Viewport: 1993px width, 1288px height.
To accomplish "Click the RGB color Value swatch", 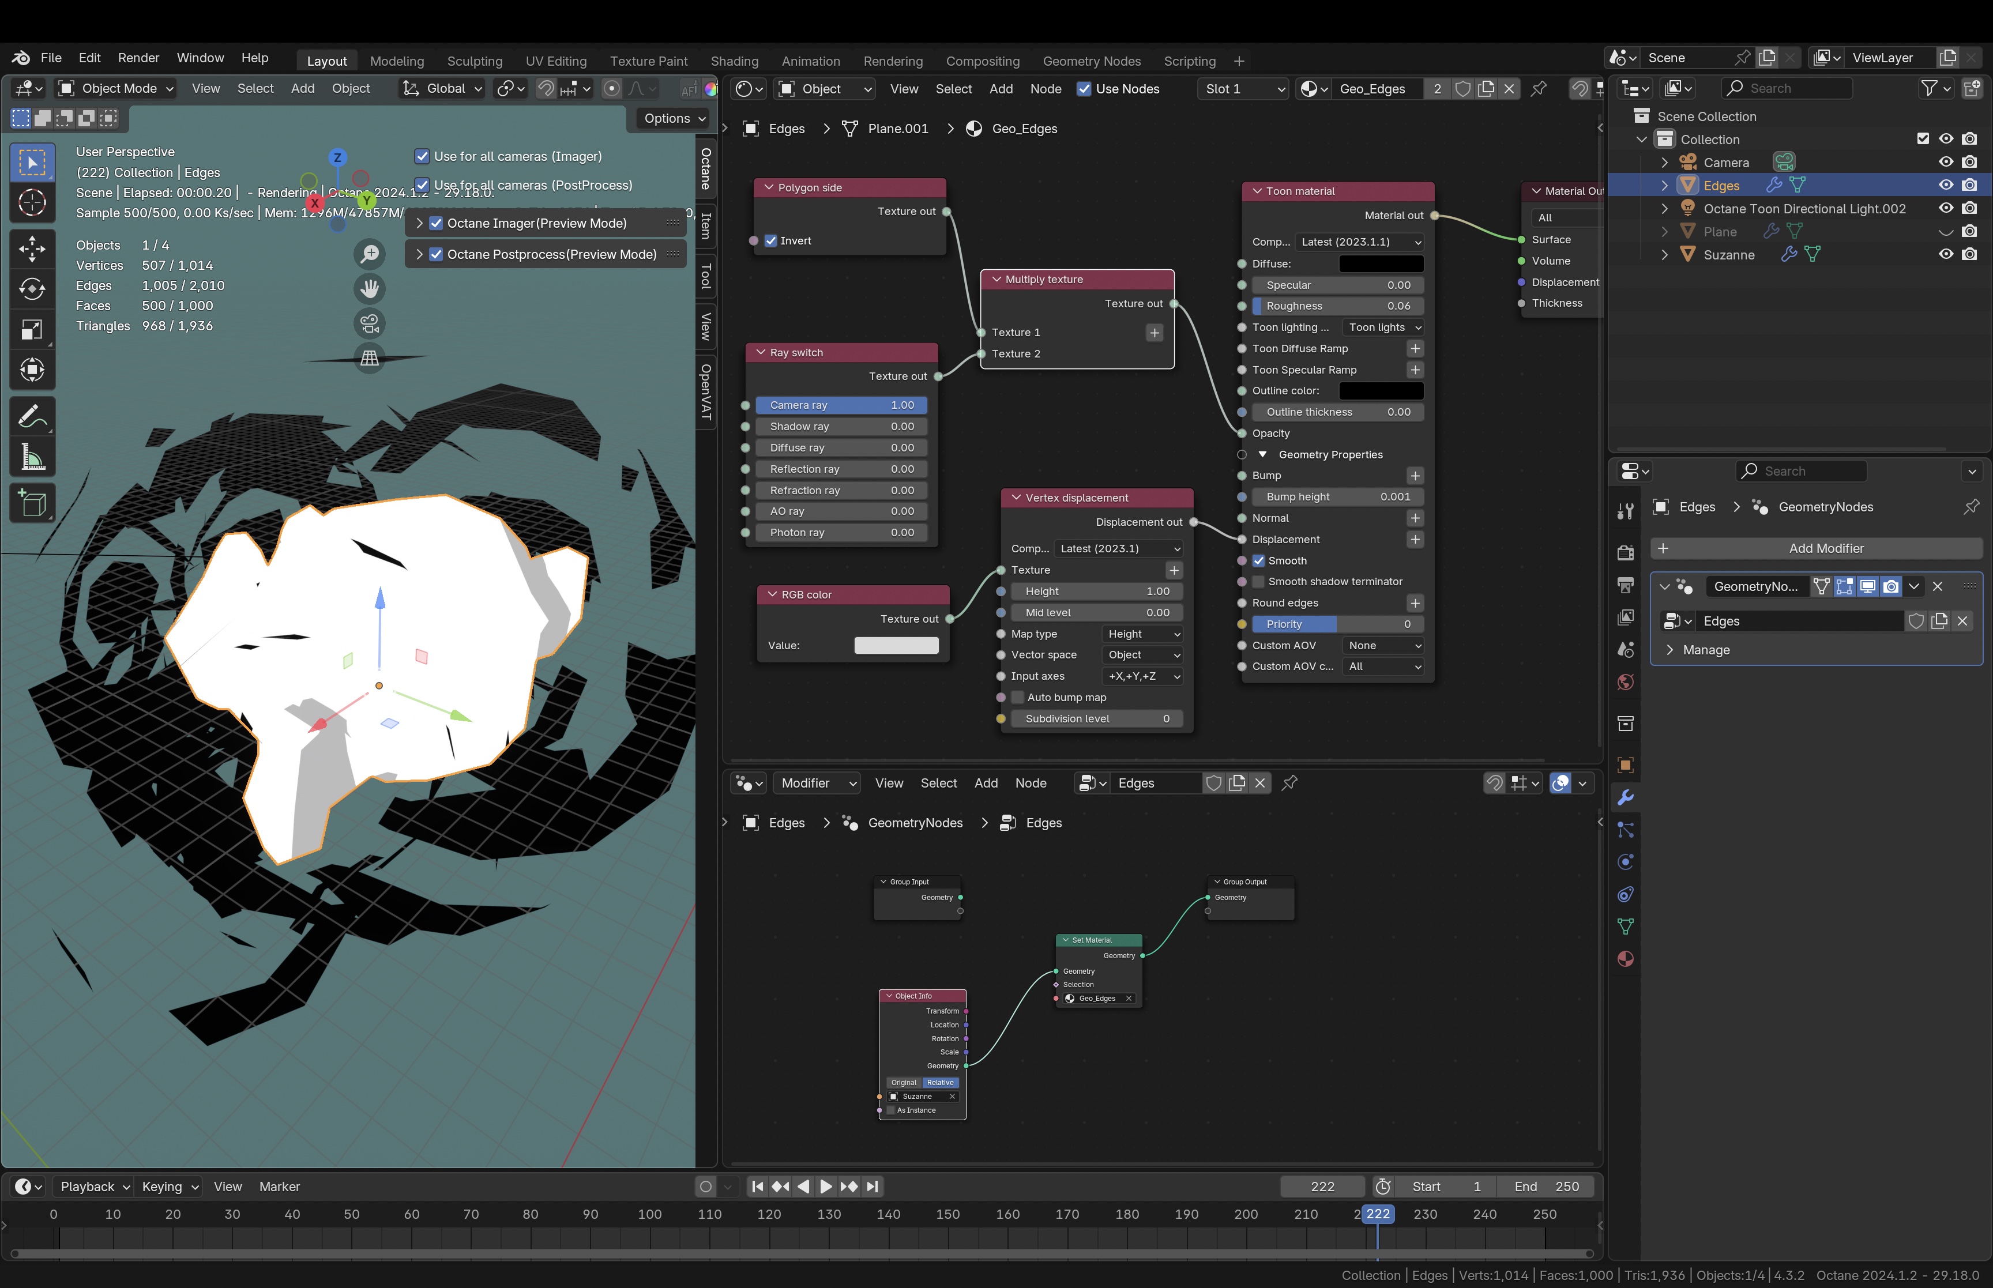I will [x=896, y=646].
